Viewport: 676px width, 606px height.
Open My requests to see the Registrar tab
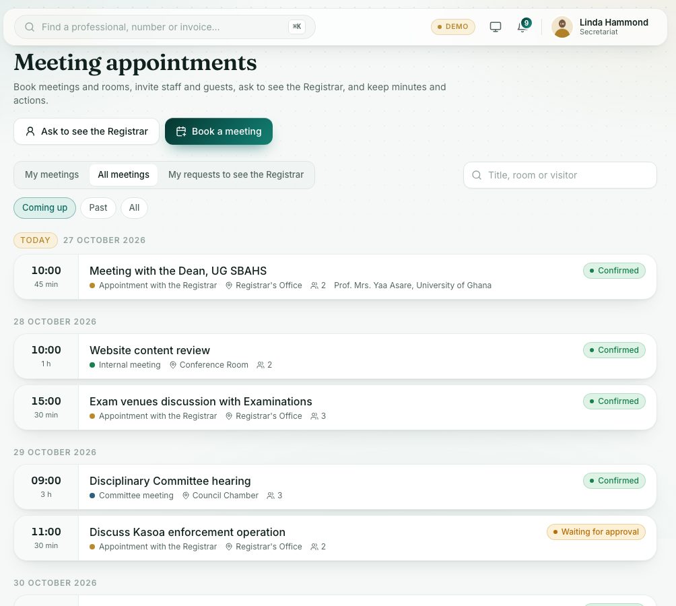coord(236,174)
